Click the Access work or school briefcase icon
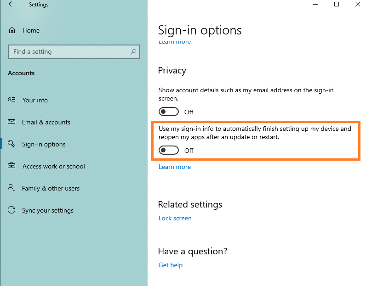Screen dimensions: 366x286 point(12,166)
